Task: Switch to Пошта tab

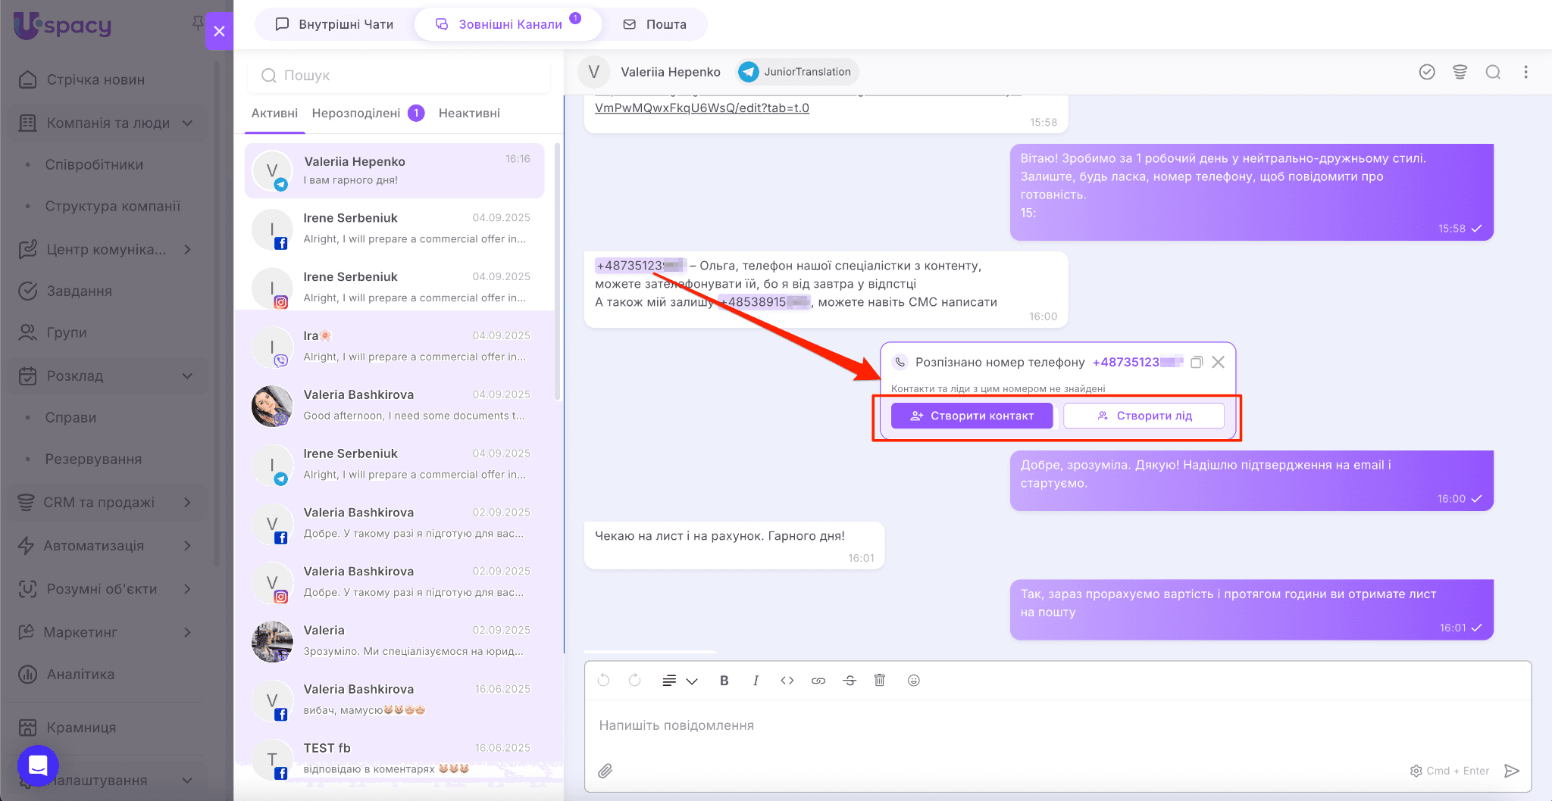Action: 655,24
